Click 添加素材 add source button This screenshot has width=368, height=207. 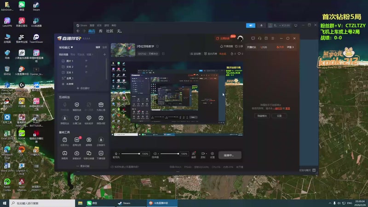click(x=83, y=88)
